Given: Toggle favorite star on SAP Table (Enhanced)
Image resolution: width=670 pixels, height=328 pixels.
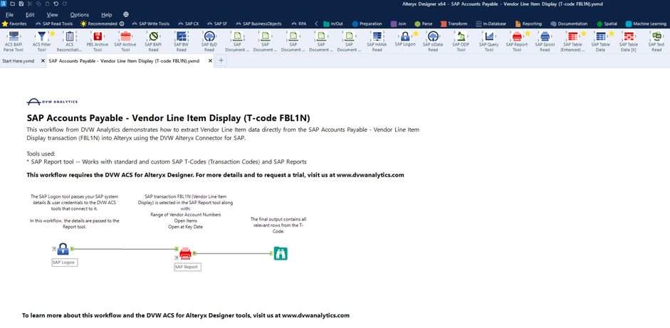Looking at the screenshot, I should click(583, 33).
